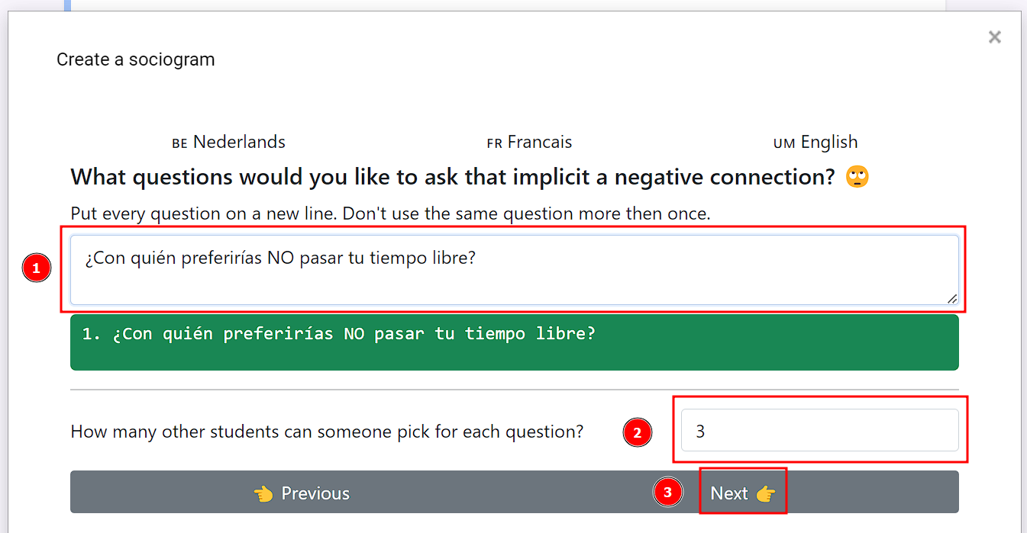
Task: Select the BE flag icon beside Nederlands
Action: coord(179,142)
